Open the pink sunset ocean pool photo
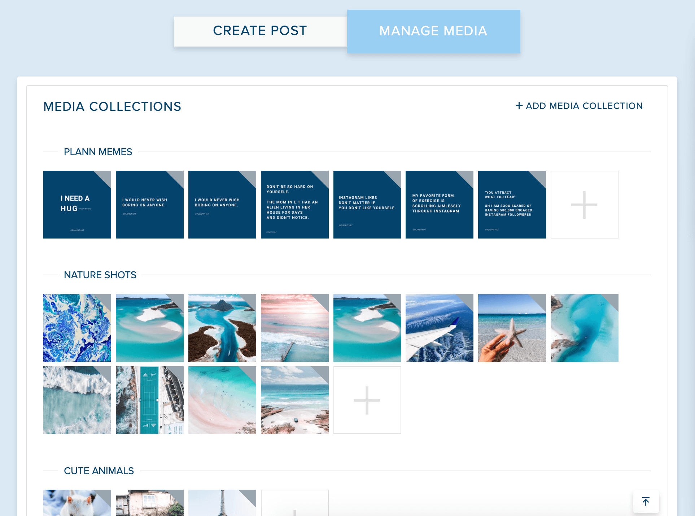Screen dimensions: 695x516 294,328
